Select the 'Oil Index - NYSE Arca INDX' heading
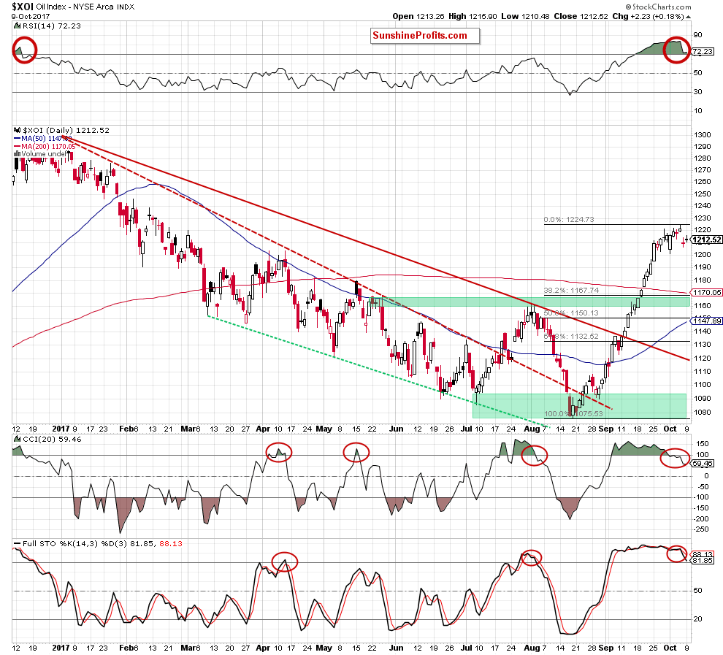This screenshot has height=655, width=723. [x=85, y=7]
